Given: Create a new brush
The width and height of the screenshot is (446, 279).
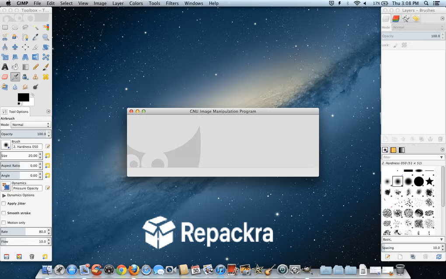Looking at the screenshot, I should coord(400,257).
